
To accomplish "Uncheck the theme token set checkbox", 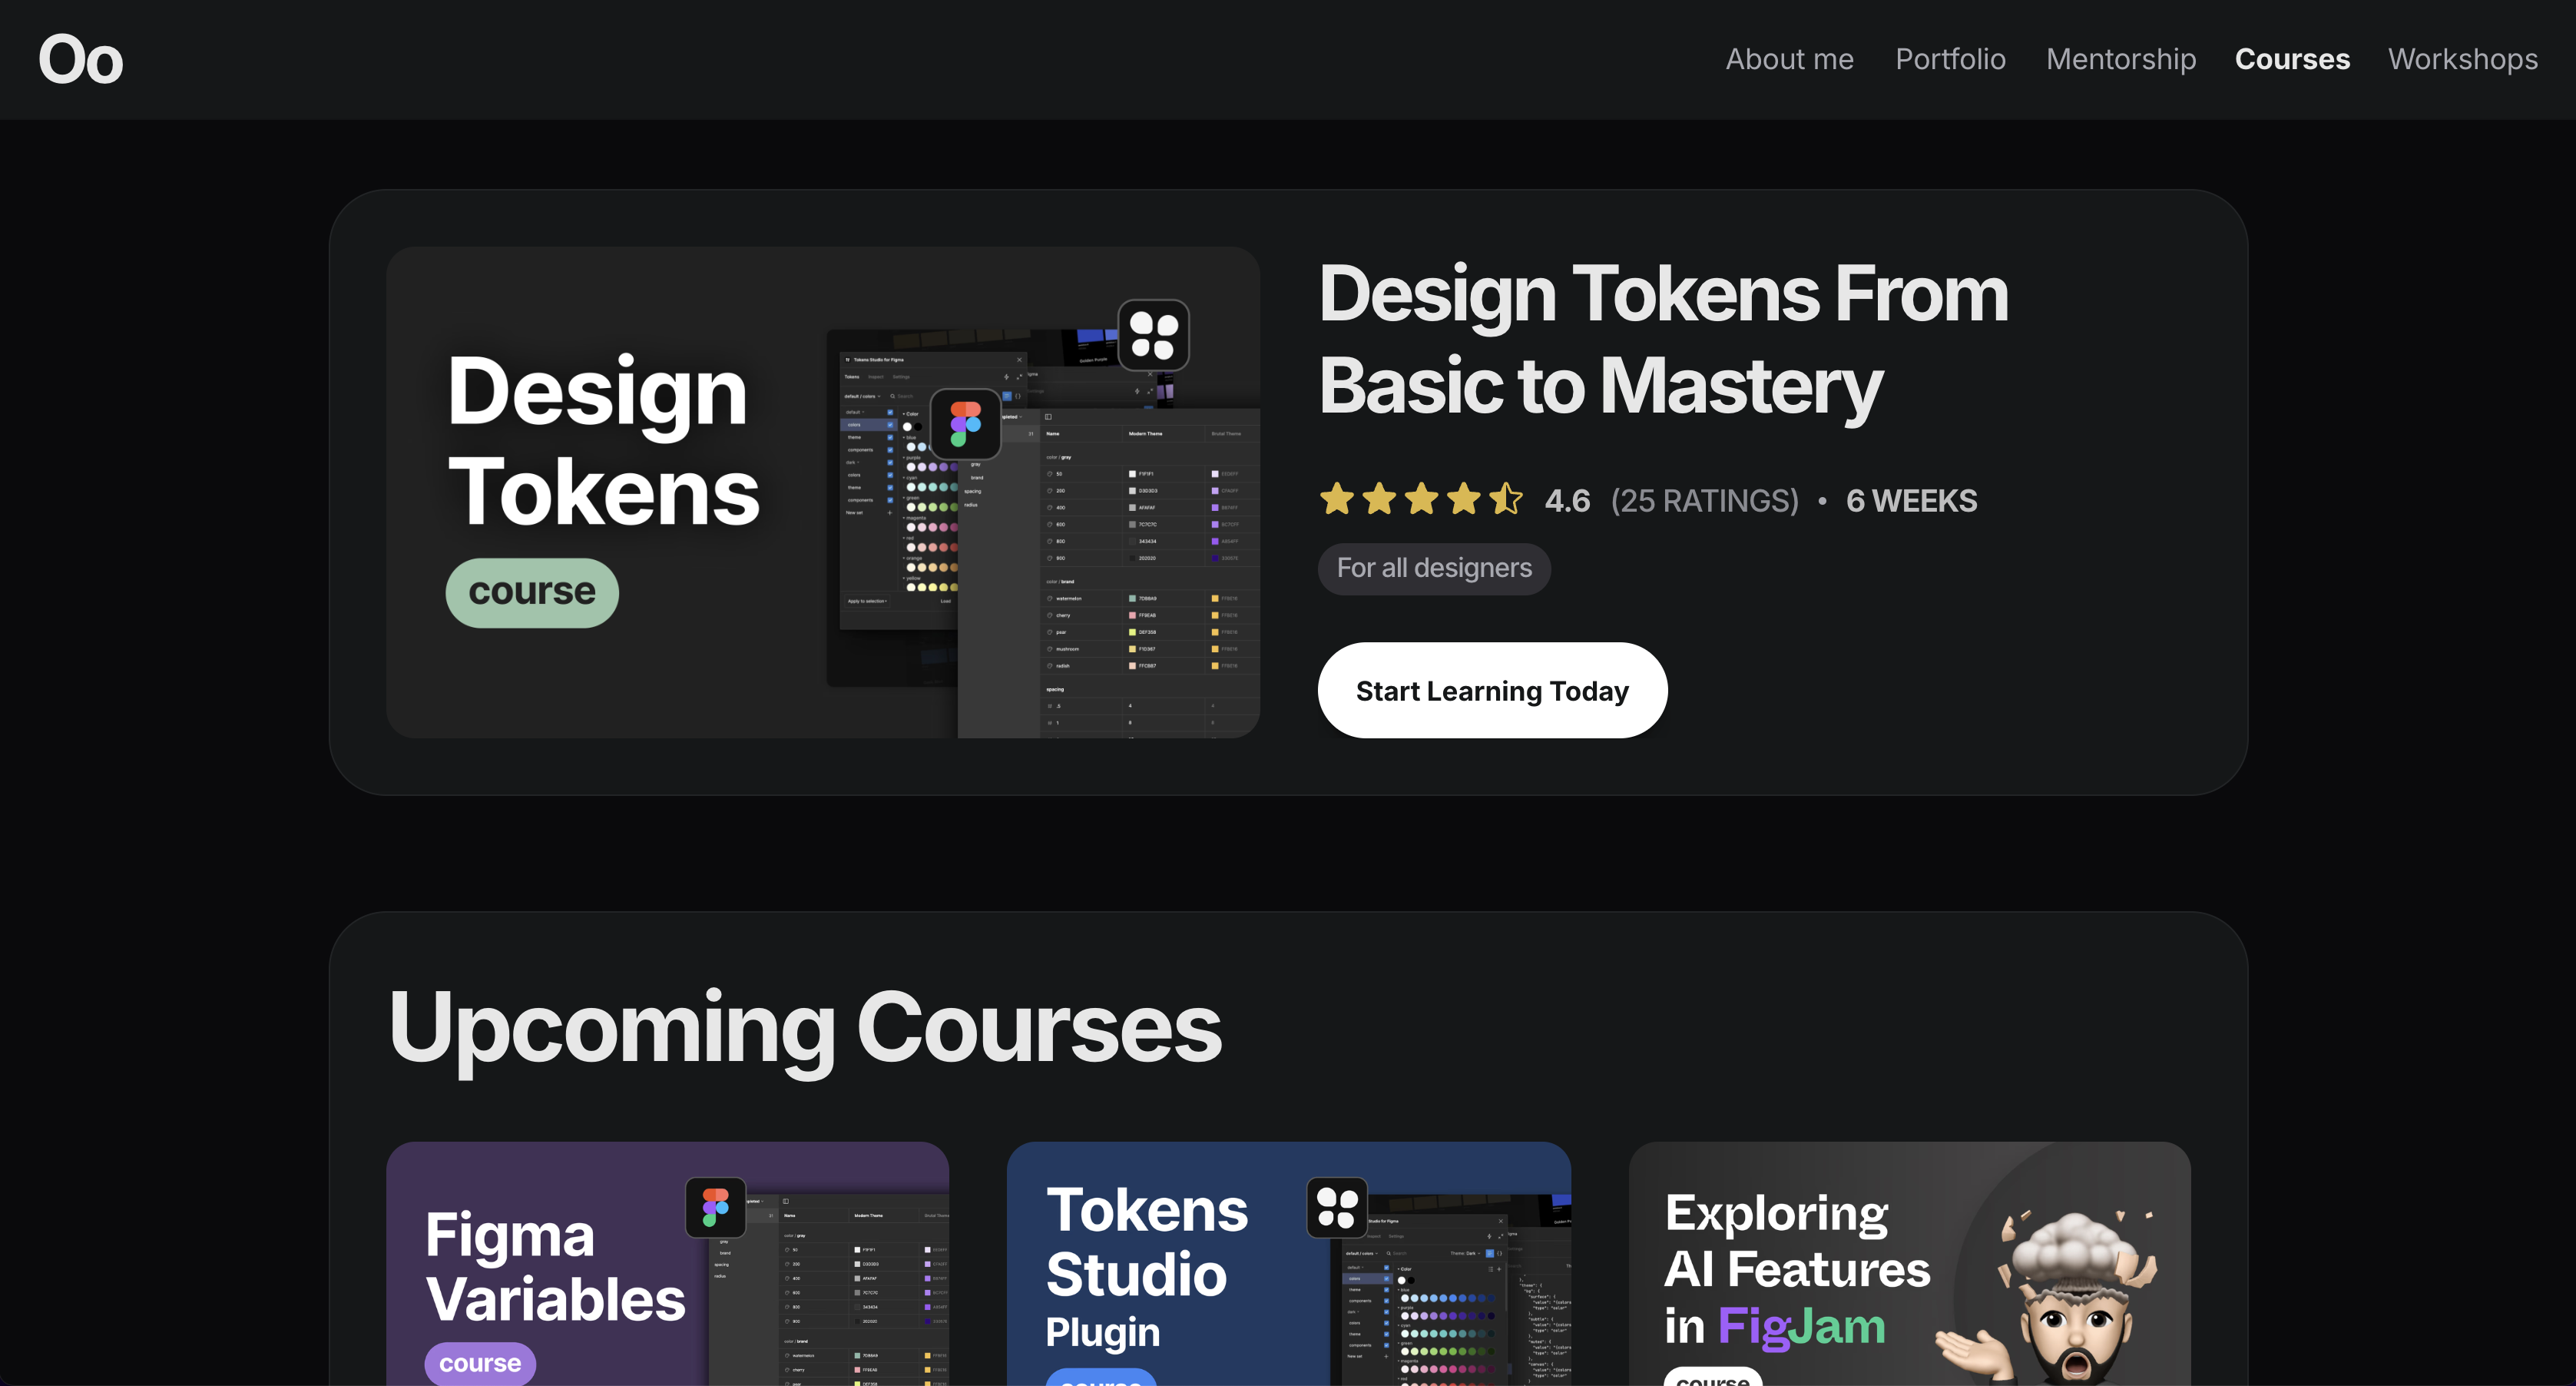I will [890, 438].
